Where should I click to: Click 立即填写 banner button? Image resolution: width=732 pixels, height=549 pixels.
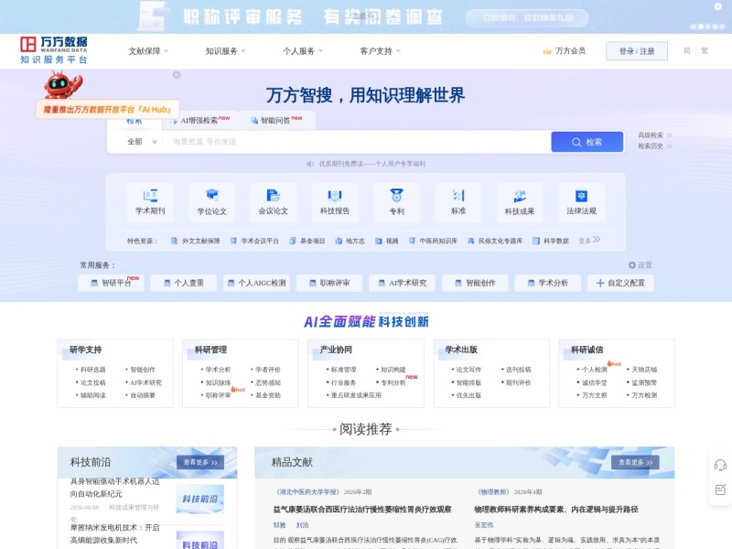tap(527, 17)
